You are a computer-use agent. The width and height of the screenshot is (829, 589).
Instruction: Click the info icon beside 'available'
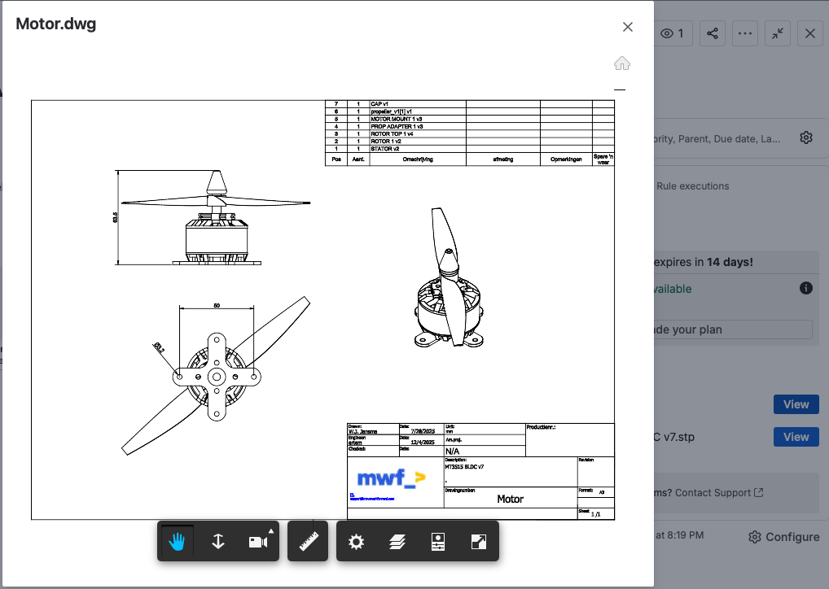pyautogui.click(x=806, y=288)
